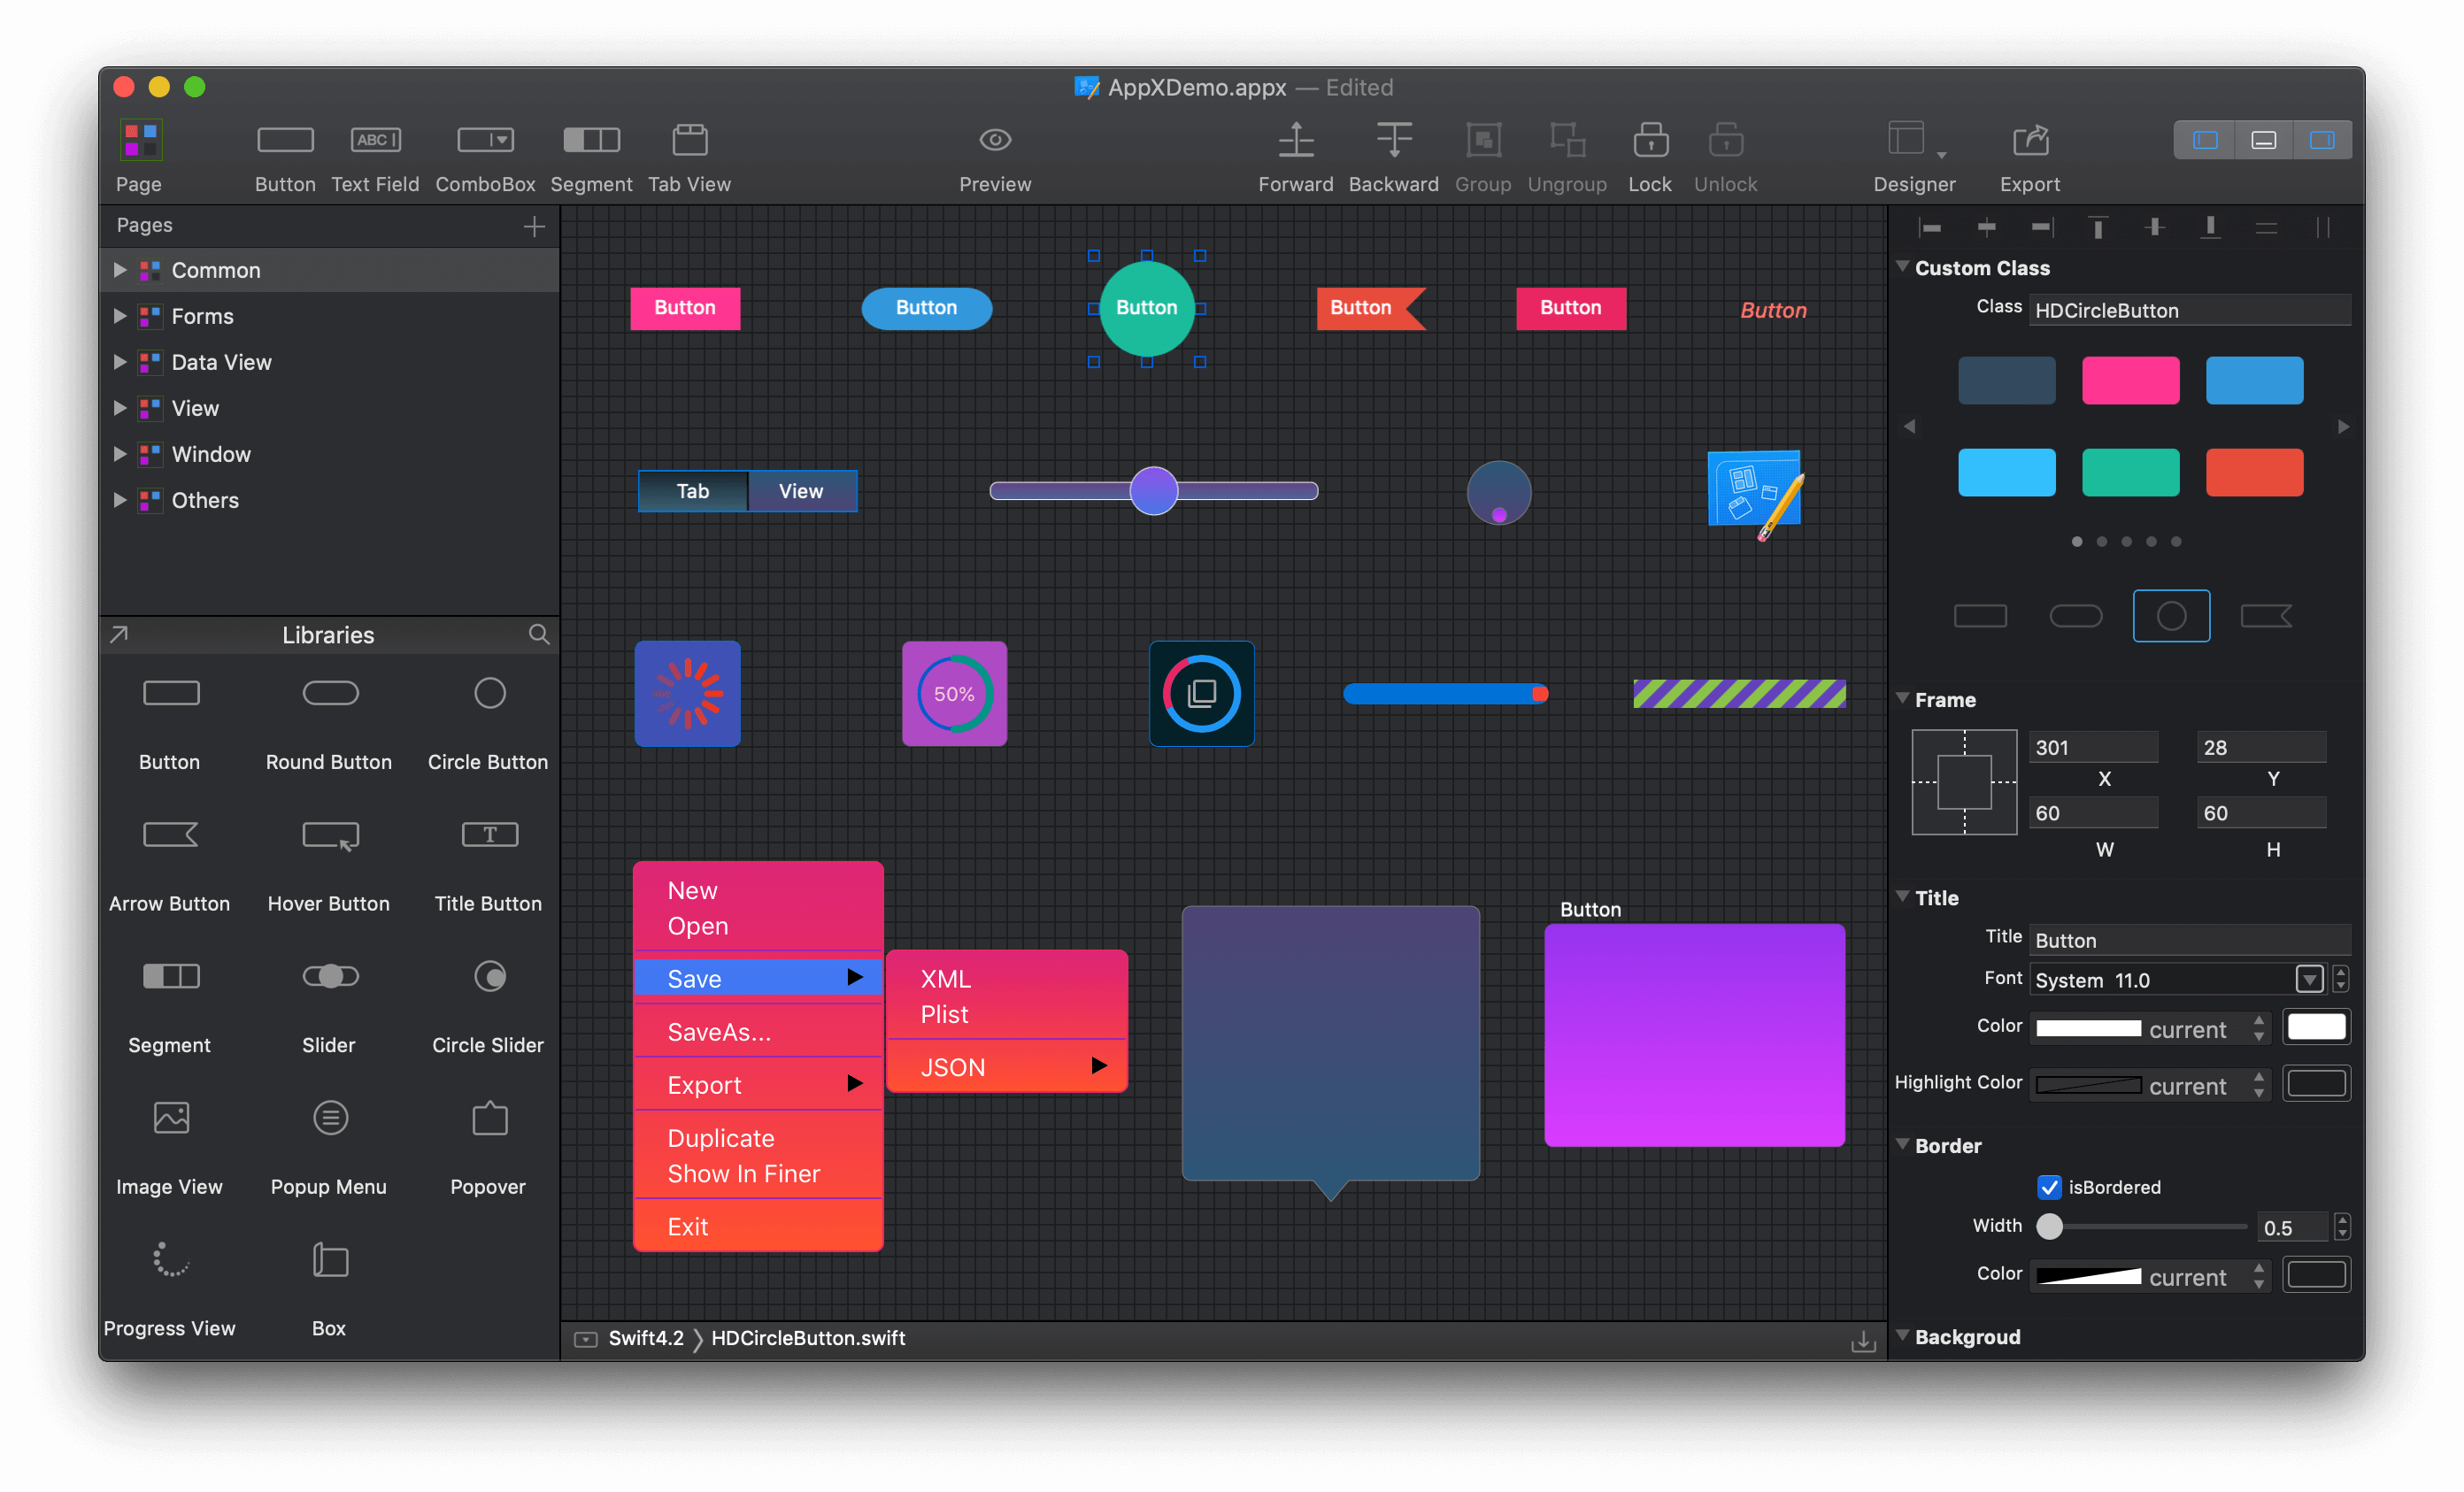The width and height of the screenshot is (2464, 1492).
Task: Click the Title input field
Action: [2190, 938]
